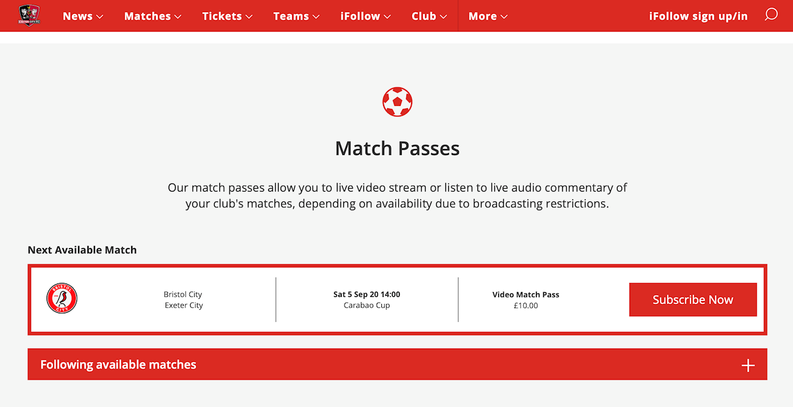Image resolution: width=793 pixels, height=407 pixels.
Task: Open the Matches dropdown menu
Action: (x=153, y=16)
